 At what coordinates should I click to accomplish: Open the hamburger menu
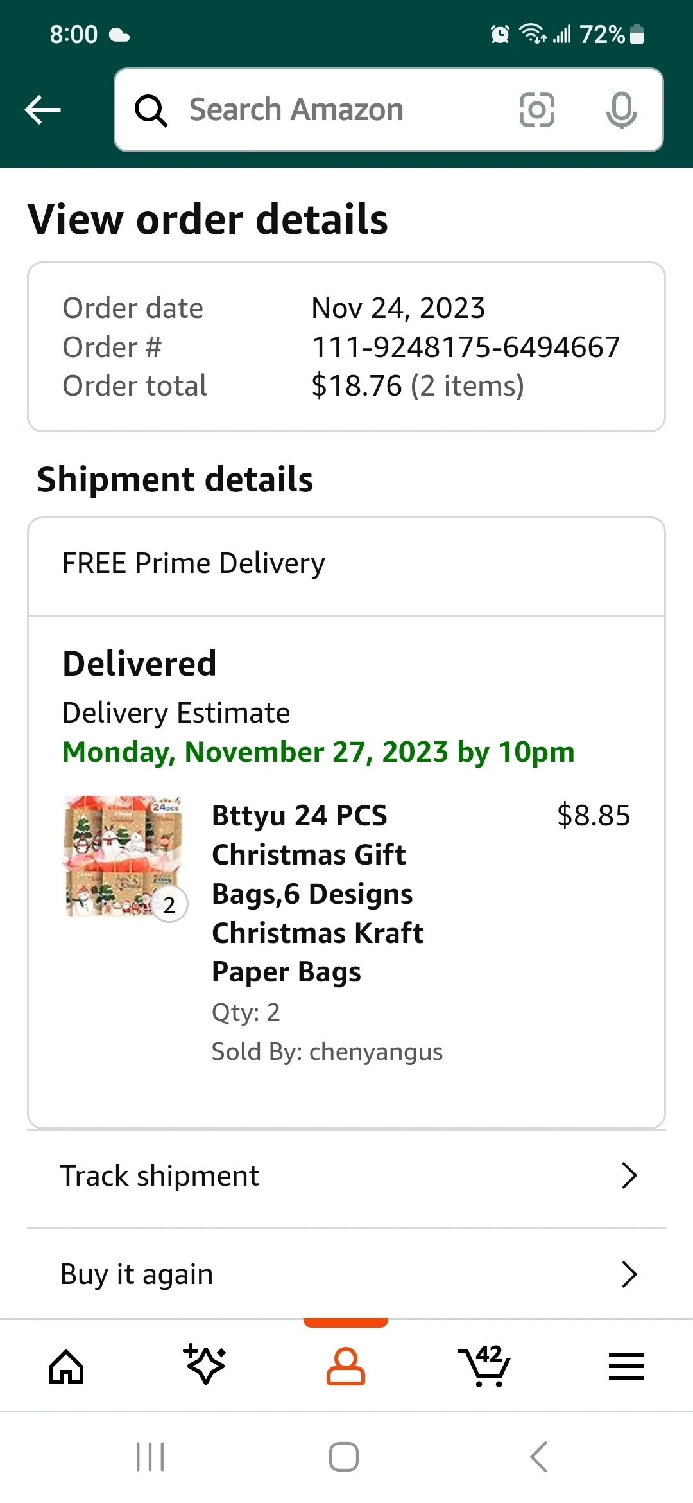[626, 1366]
